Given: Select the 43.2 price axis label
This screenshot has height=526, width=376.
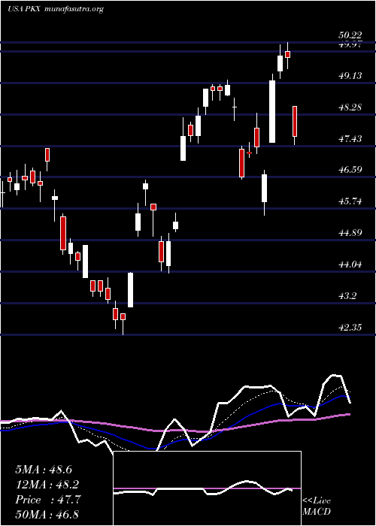Looking at the screenshot, I should tap(347, 296).
